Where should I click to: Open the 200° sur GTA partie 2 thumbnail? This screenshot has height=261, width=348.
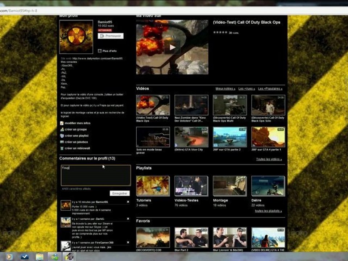(230, 137)
